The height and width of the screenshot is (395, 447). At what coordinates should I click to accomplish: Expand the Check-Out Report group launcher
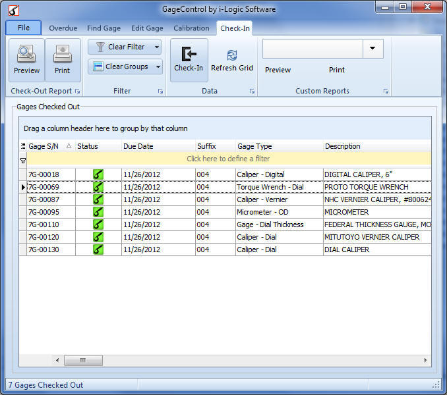77,92
